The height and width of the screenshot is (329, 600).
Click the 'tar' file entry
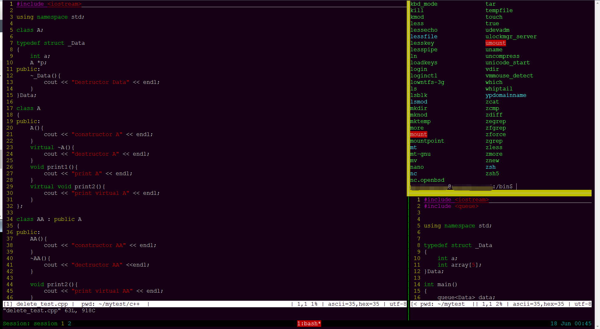490,4
